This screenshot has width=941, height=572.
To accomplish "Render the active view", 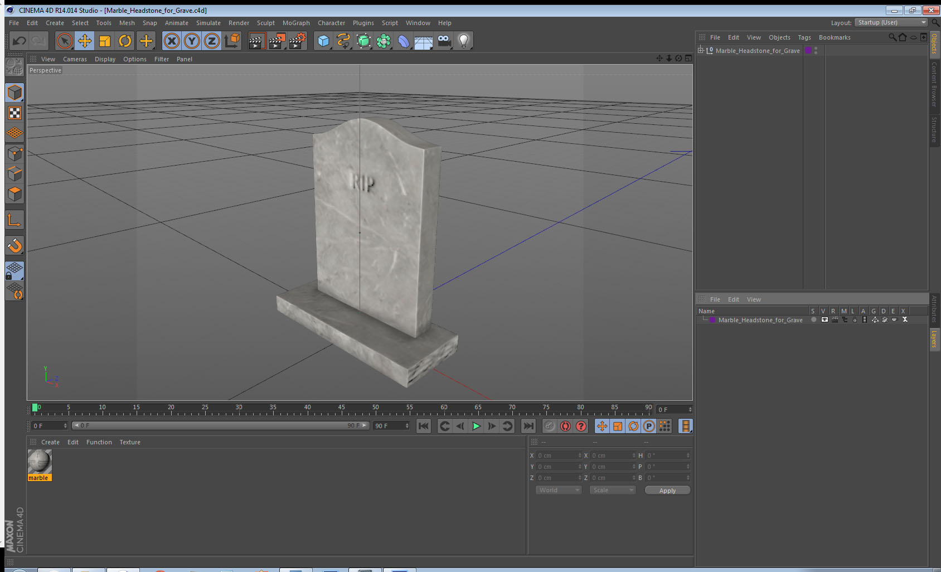I will coord(256,41).
